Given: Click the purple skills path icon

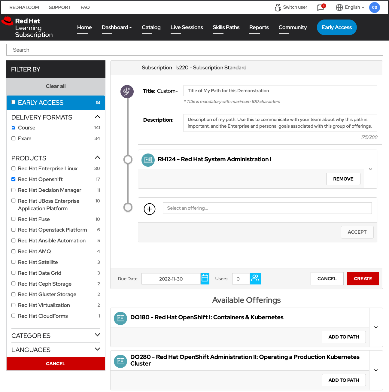Looking at the screenshot, I should tap(127, 92).
